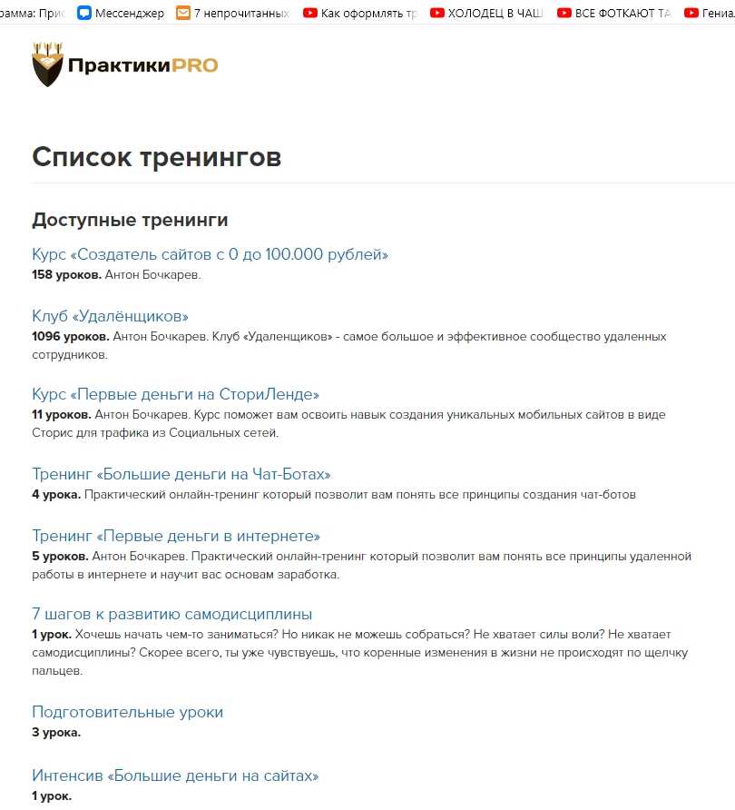Open course «Создатель сайтов с 0 до 100.000 рублей»

[210, 254]
